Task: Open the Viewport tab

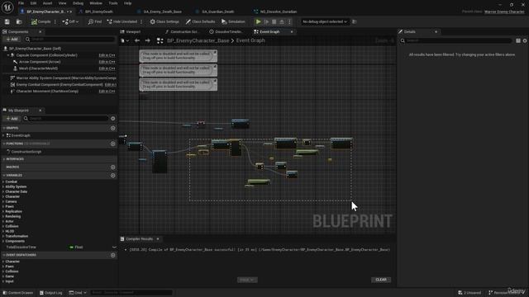Action: click(x=132, y=31)
